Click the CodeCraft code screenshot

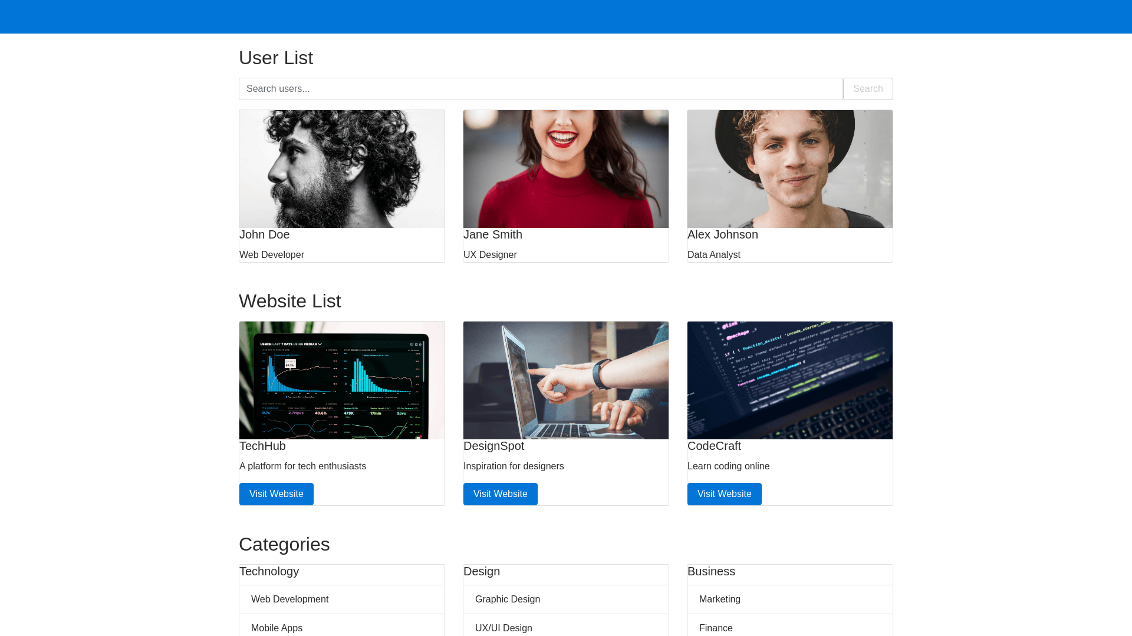(x=790, y=380)
